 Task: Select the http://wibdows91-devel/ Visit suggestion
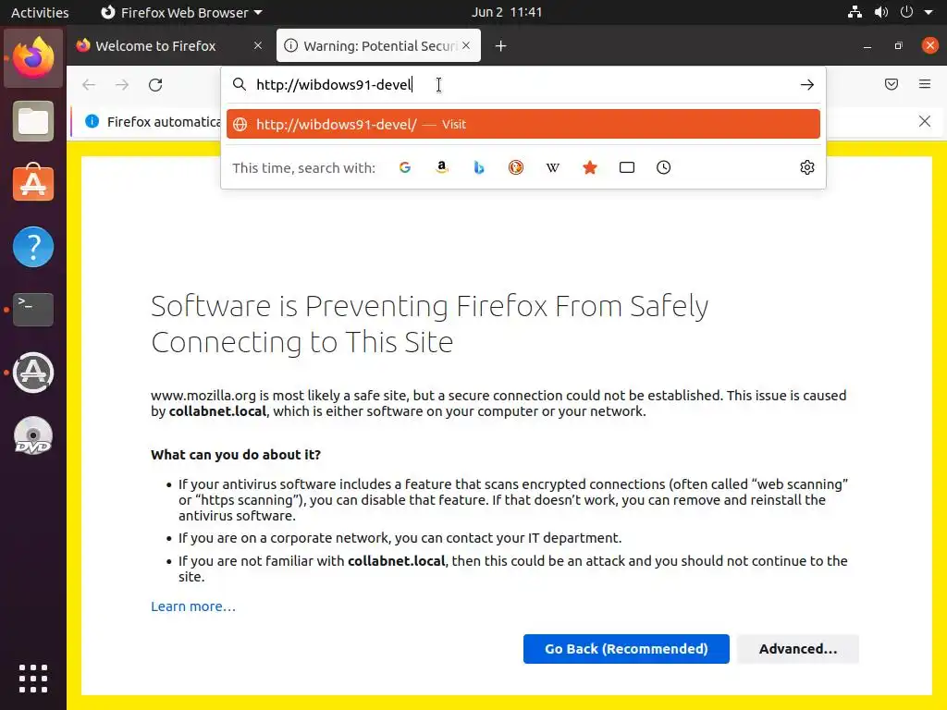(x=523, y=124)
